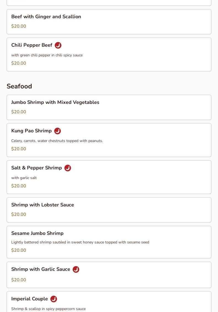Click the Sesame Jumbo Shrimp description text

[80, 242]
